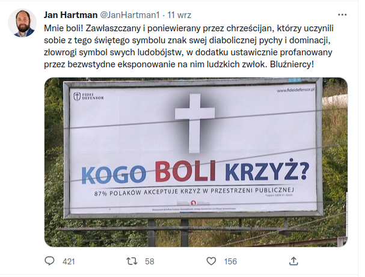Click the reply speech bubble icon
Screen dimensions: 365x277
click(x=49, y=261)
